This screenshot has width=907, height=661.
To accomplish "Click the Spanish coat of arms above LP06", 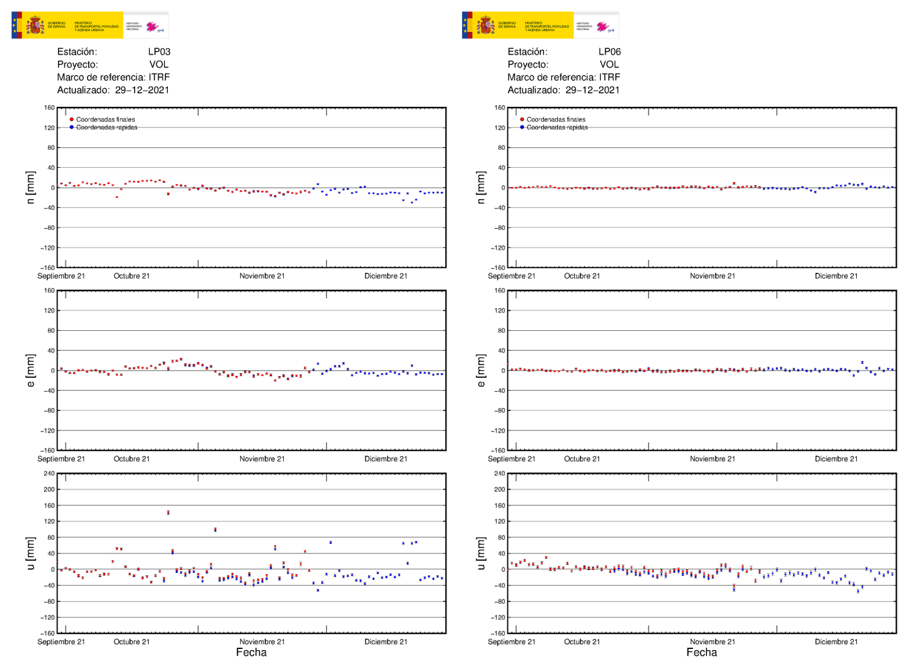I will pyautogui.click(x=485, y=26).
